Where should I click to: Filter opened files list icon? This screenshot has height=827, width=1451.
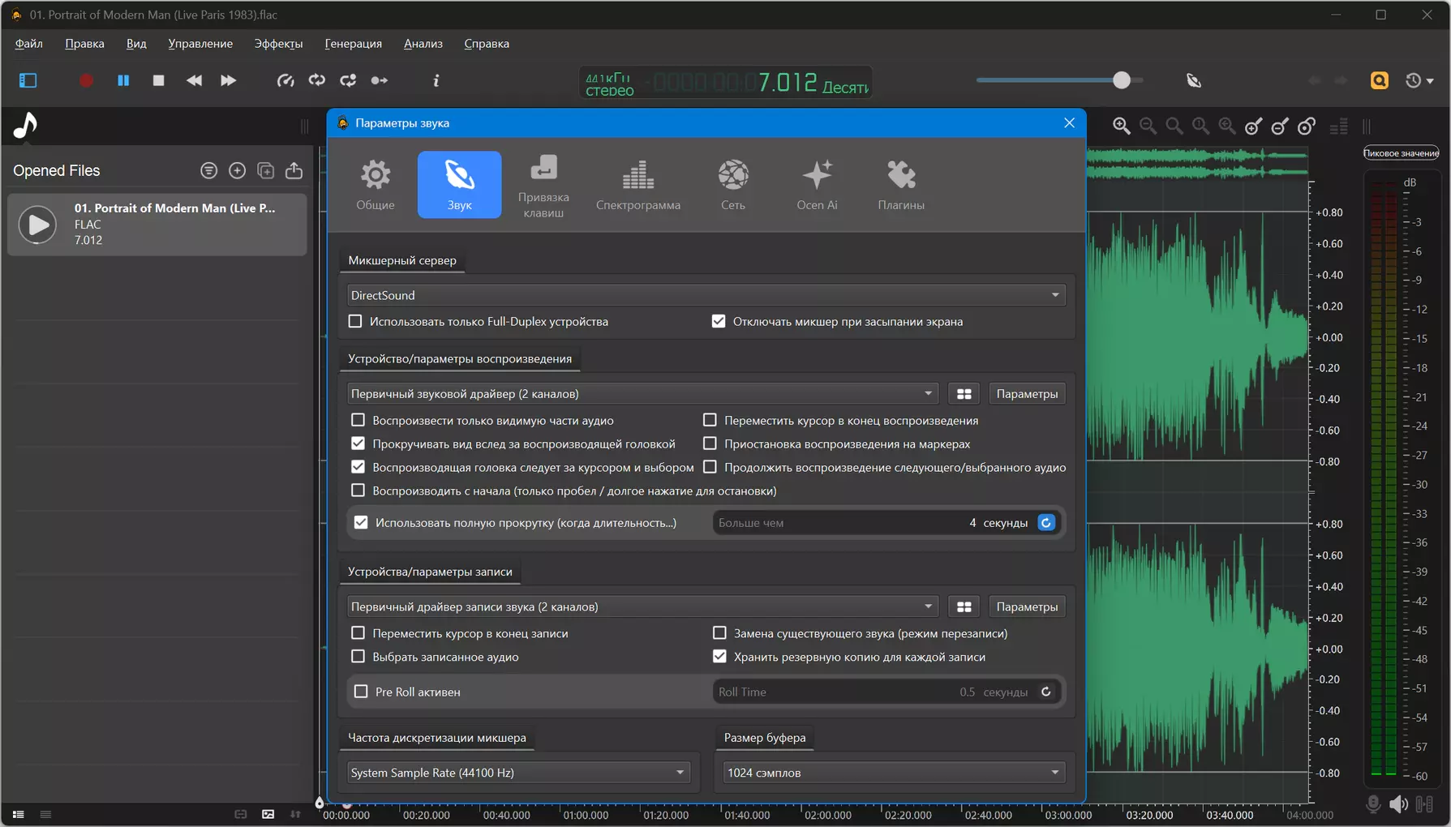pyautogui.click(x=208, y=170)
